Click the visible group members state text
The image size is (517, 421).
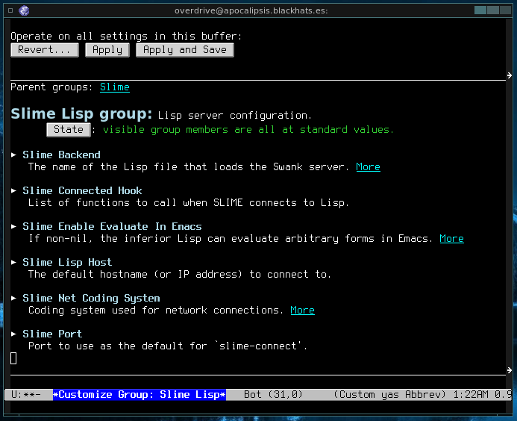coord(248,130)
